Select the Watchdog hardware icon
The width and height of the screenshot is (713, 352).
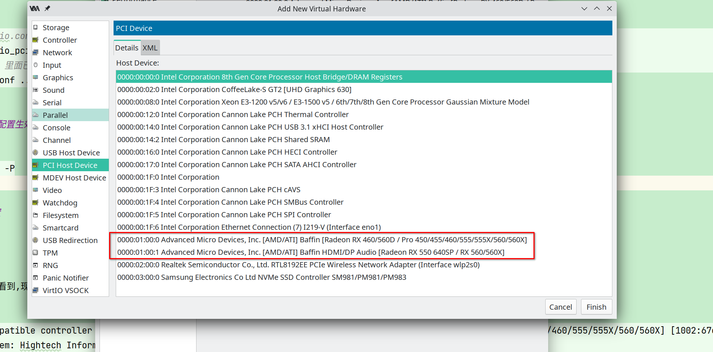point(36,203)
